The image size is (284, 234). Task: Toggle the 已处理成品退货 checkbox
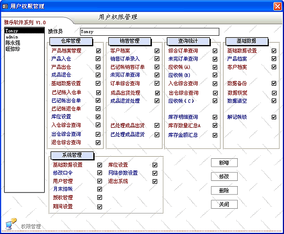click(157, 135)
